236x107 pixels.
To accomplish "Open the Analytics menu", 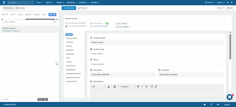I will click(x=84, y=3).
